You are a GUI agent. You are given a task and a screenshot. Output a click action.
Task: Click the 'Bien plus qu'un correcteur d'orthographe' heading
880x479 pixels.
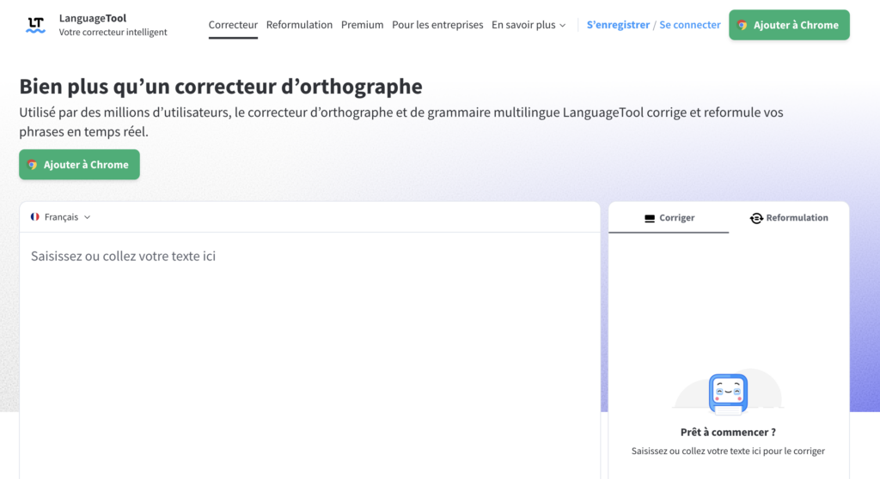pyautogui.click(x=221, y=87)
